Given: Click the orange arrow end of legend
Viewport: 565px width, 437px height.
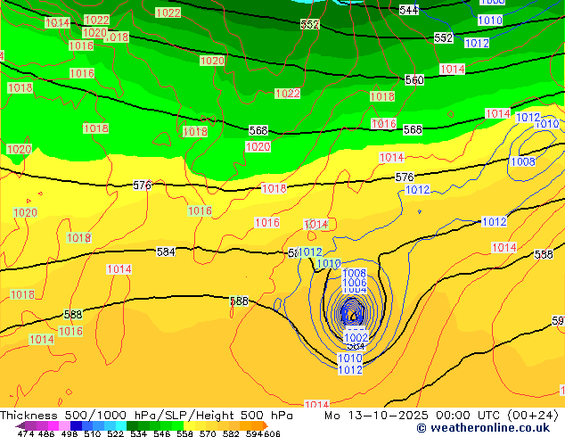Looking at the screenshot, I should (x=266, y=425).
